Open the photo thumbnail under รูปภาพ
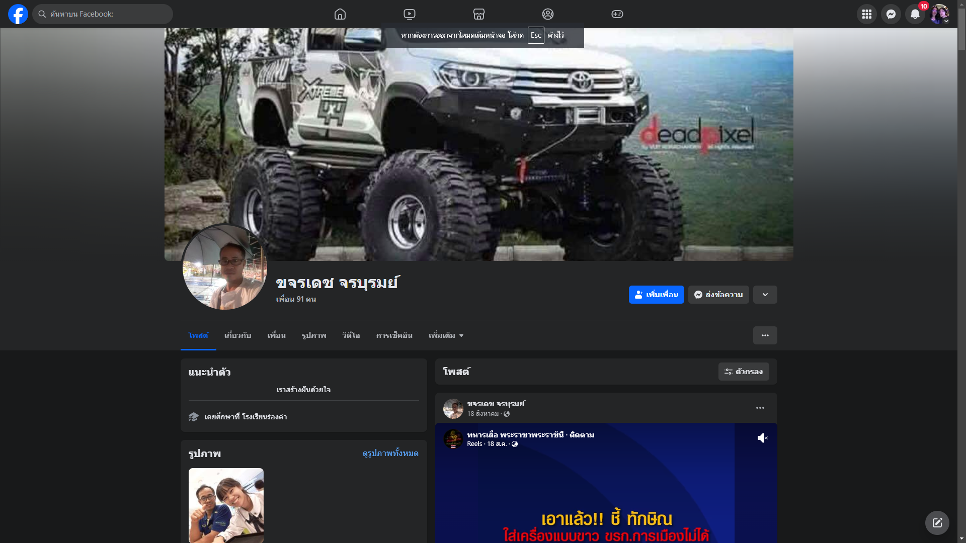The height and width of the screenshot is (543, 966). point(226,505)
